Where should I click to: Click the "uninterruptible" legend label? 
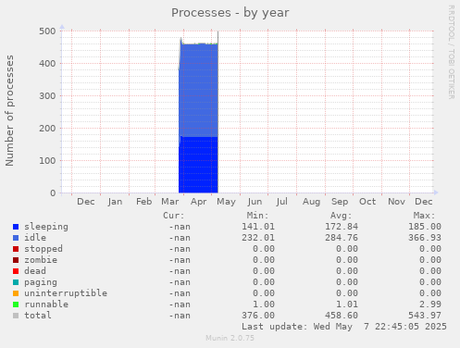click(66, 293)
